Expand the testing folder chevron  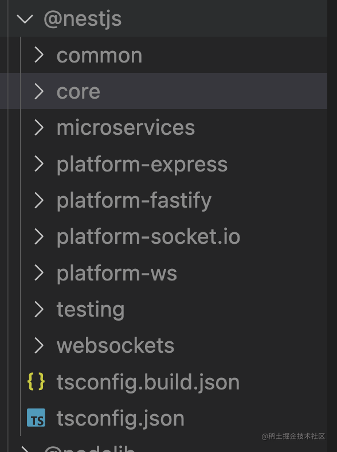click(39, 309)
